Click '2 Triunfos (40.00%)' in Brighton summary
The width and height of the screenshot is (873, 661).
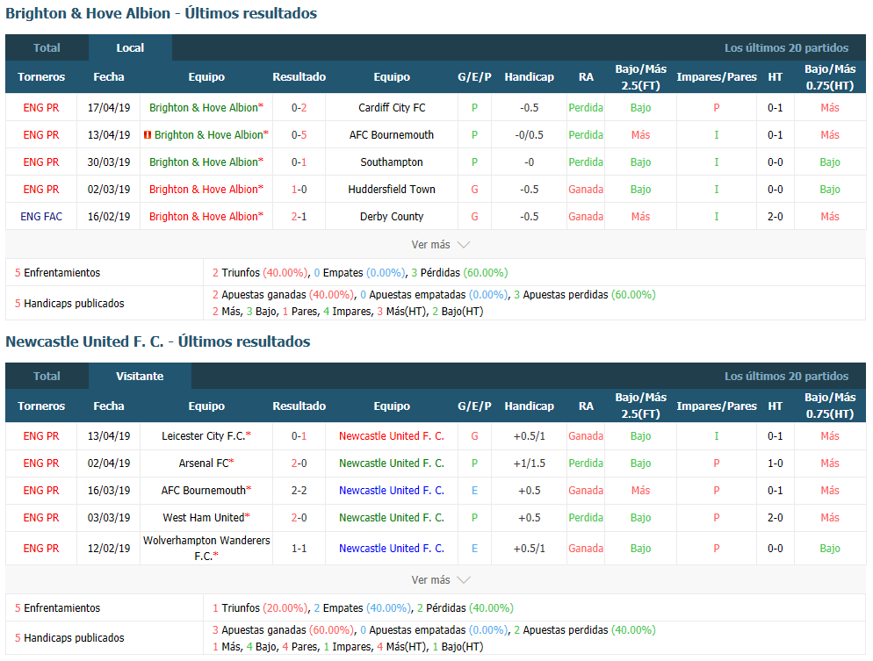click(260, 273)
